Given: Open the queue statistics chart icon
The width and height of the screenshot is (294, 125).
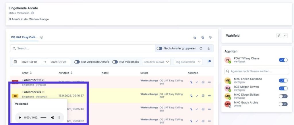Looking at the screenshot, I should coord(202,37).
